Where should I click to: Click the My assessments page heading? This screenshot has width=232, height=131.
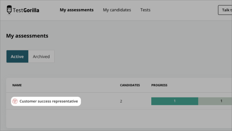27,36
